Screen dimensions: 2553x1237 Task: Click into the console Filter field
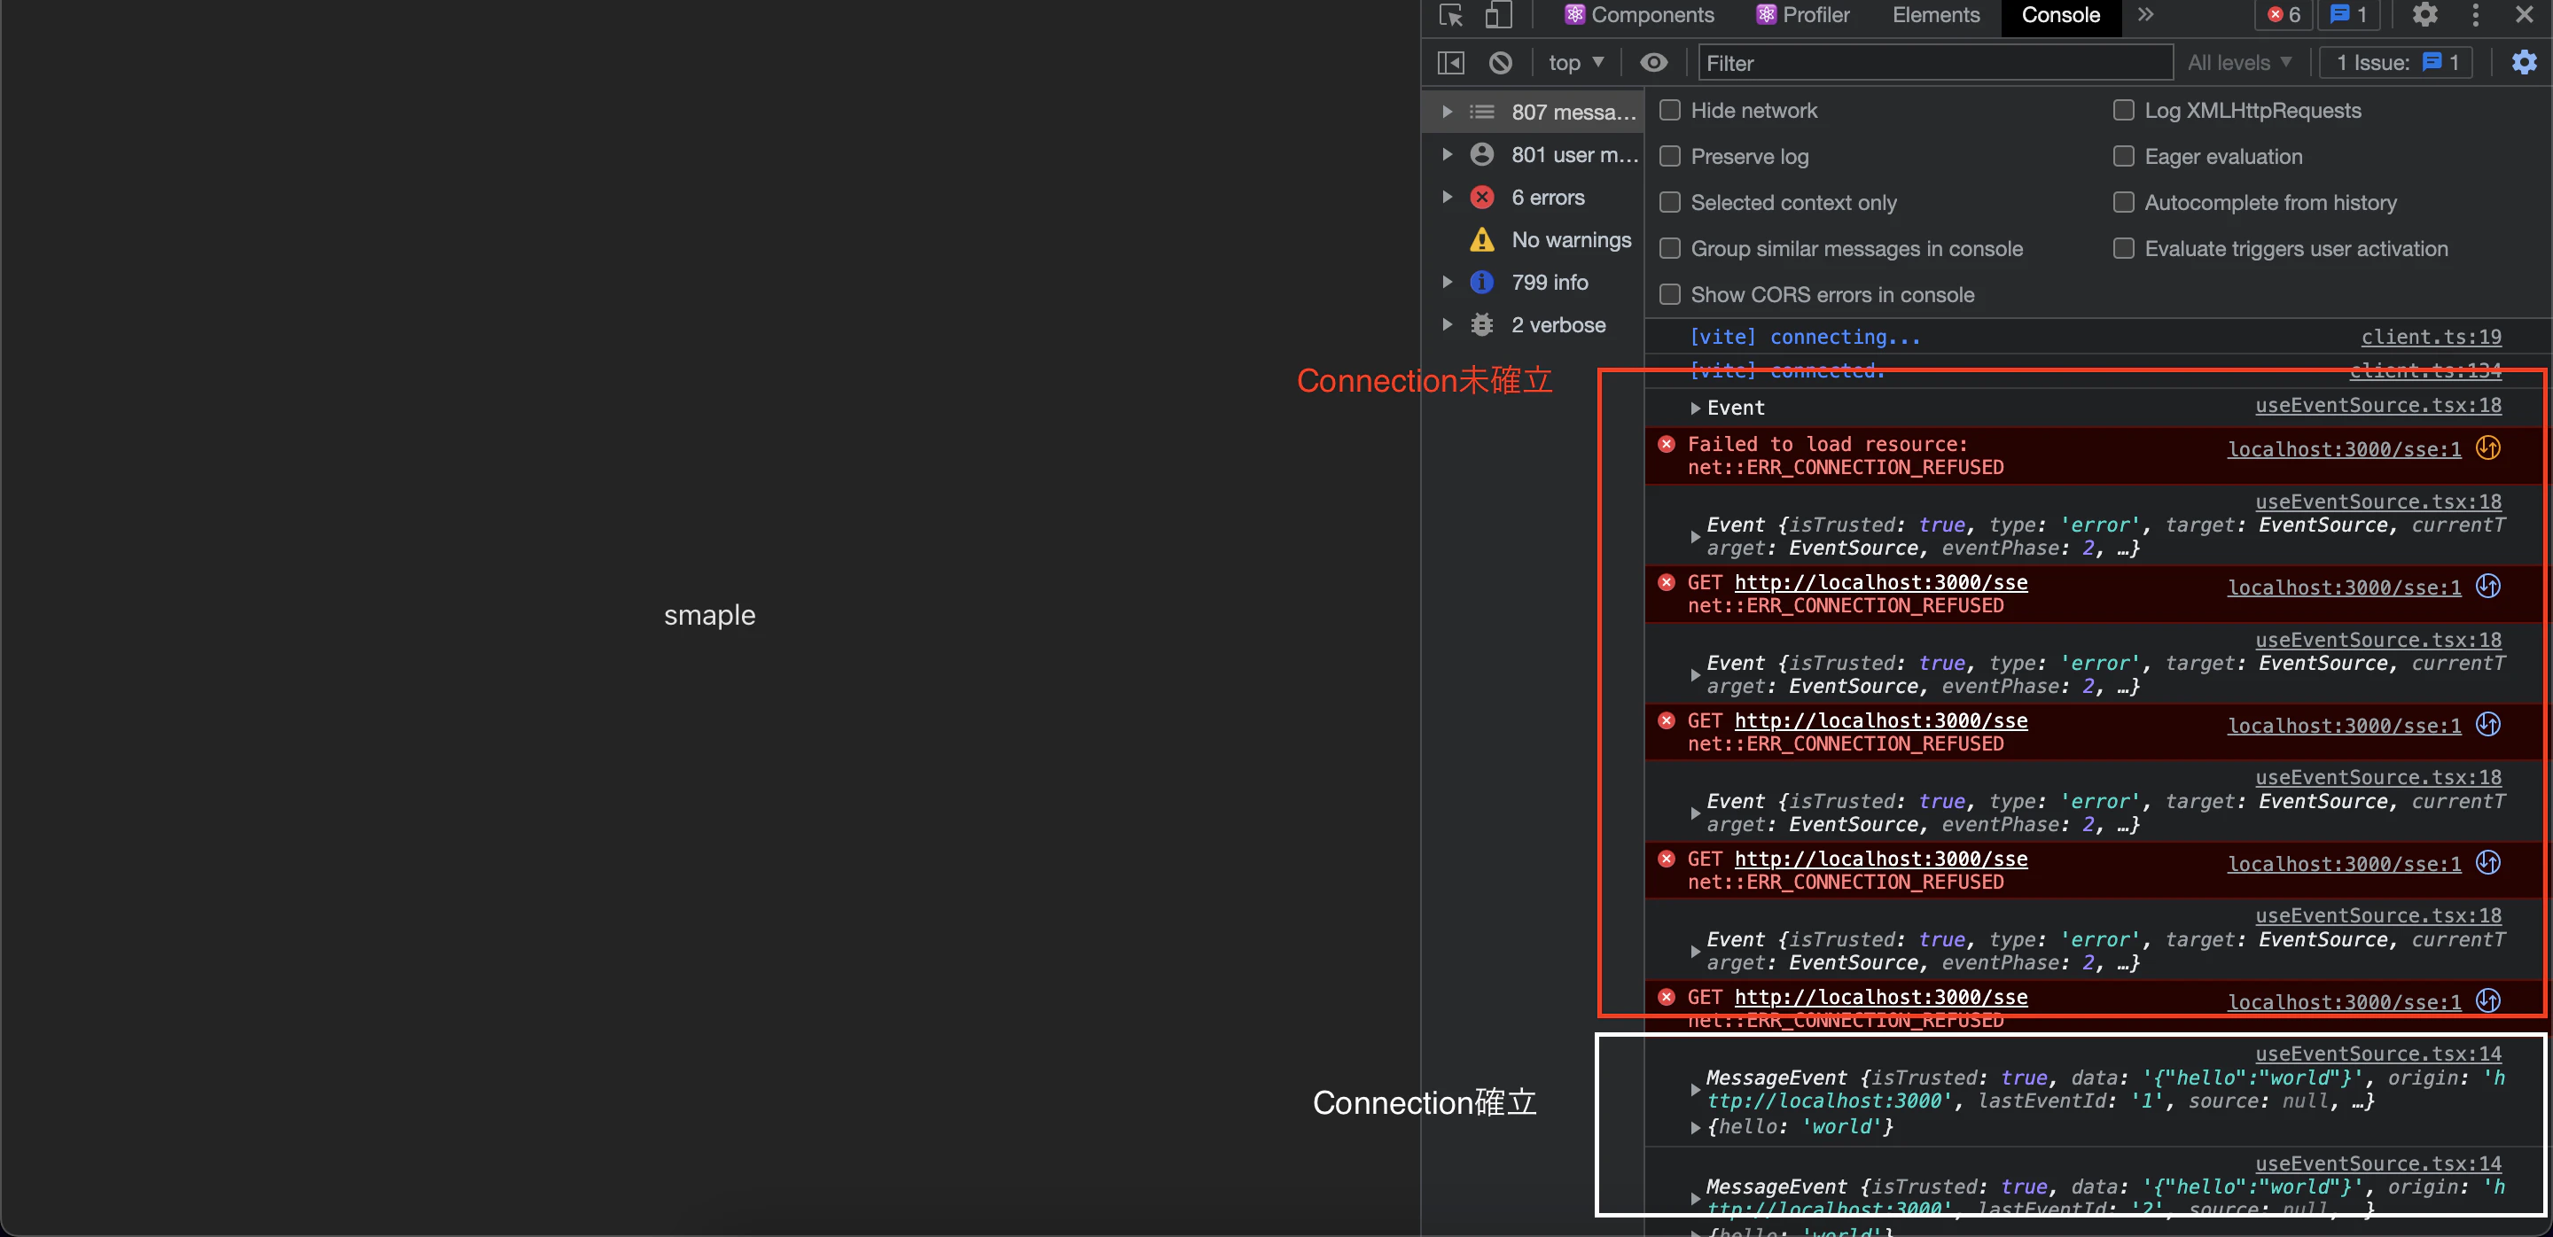(x=1934, y=64)
